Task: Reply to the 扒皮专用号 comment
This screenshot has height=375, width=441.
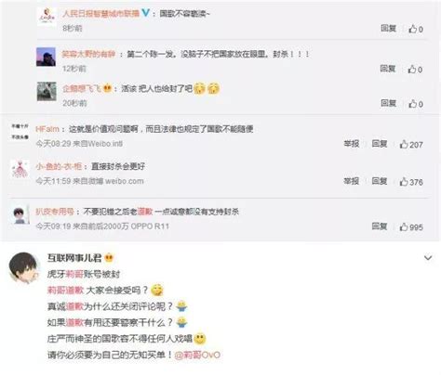Action: click(380, 226)
